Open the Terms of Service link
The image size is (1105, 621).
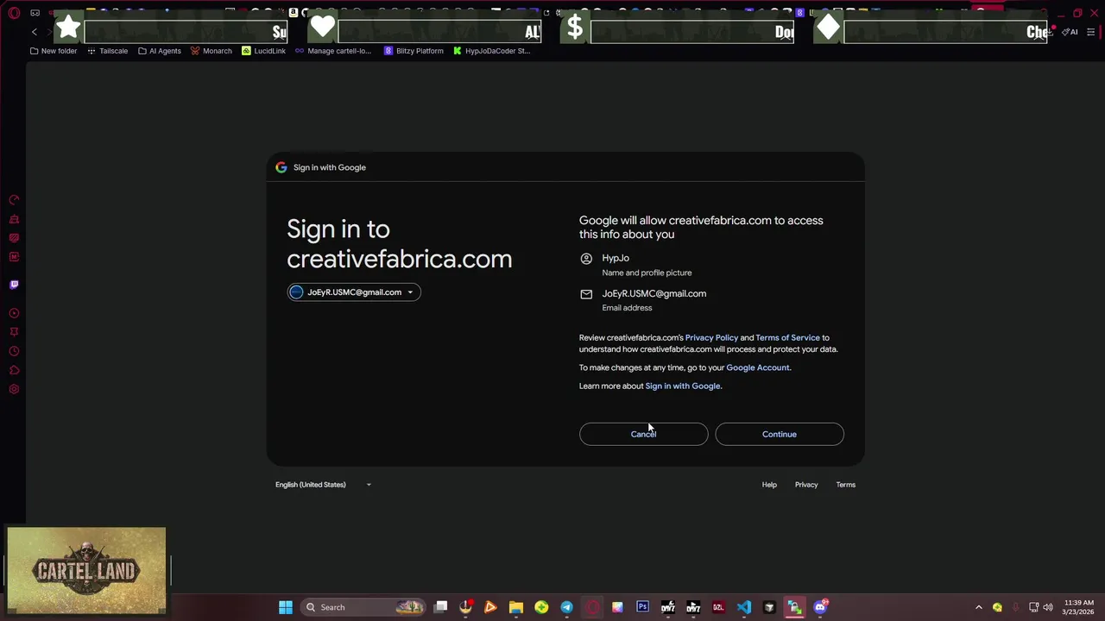tap(787, 338)
